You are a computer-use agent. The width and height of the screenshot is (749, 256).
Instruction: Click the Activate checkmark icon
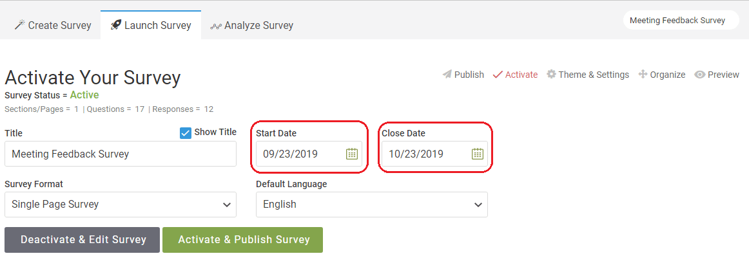click(498, 75)
